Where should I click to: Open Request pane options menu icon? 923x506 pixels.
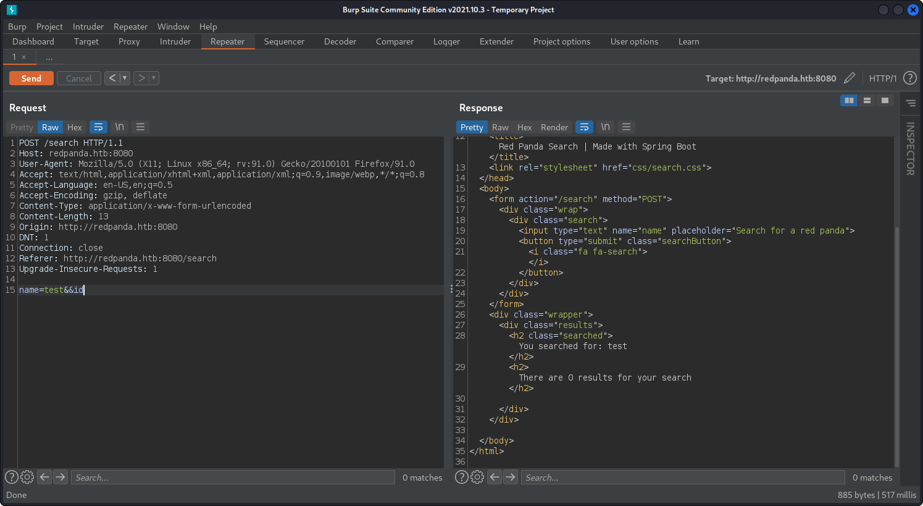click(x=141, y=127)
